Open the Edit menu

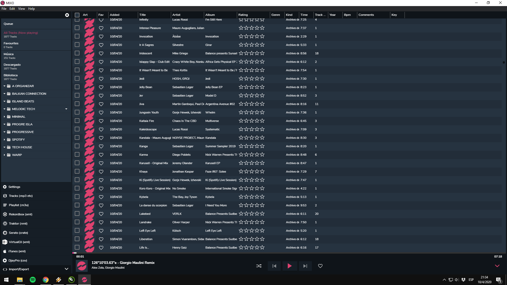click(x=12, y=9)
